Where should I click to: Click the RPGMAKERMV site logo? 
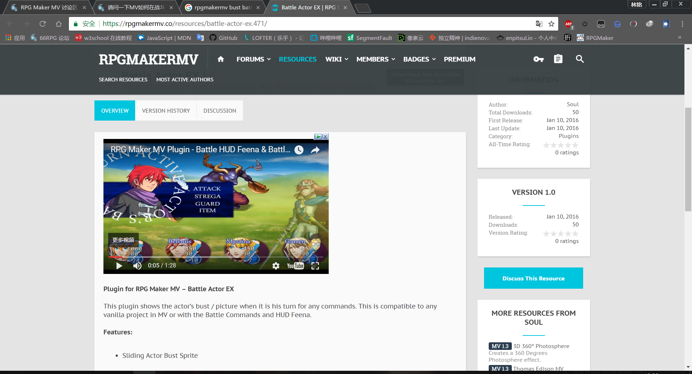148,59
